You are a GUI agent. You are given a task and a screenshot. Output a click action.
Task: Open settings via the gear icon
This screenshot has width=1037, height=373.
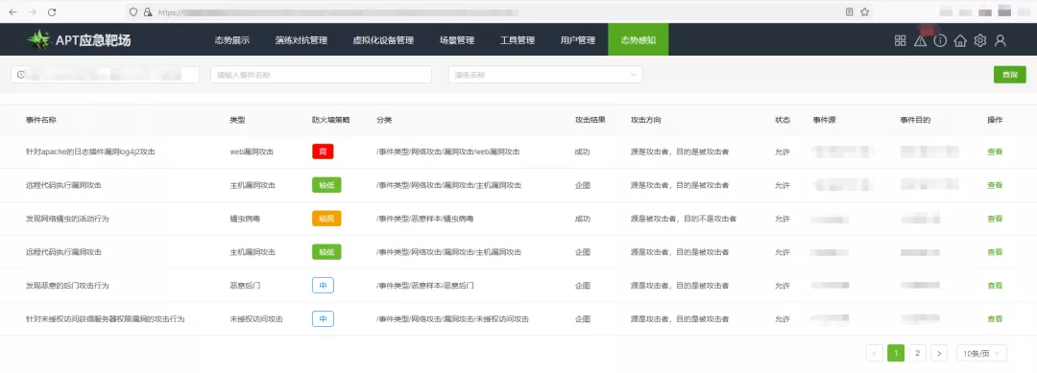980,40
